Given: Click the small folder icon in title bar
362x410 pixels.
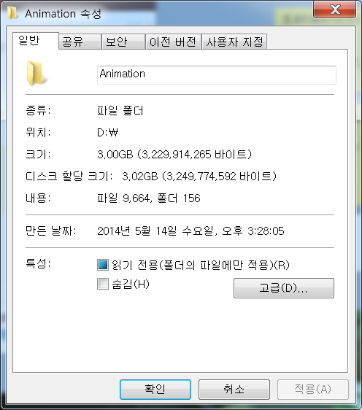Looking at the screenshot, I should [x=12, y=13].
